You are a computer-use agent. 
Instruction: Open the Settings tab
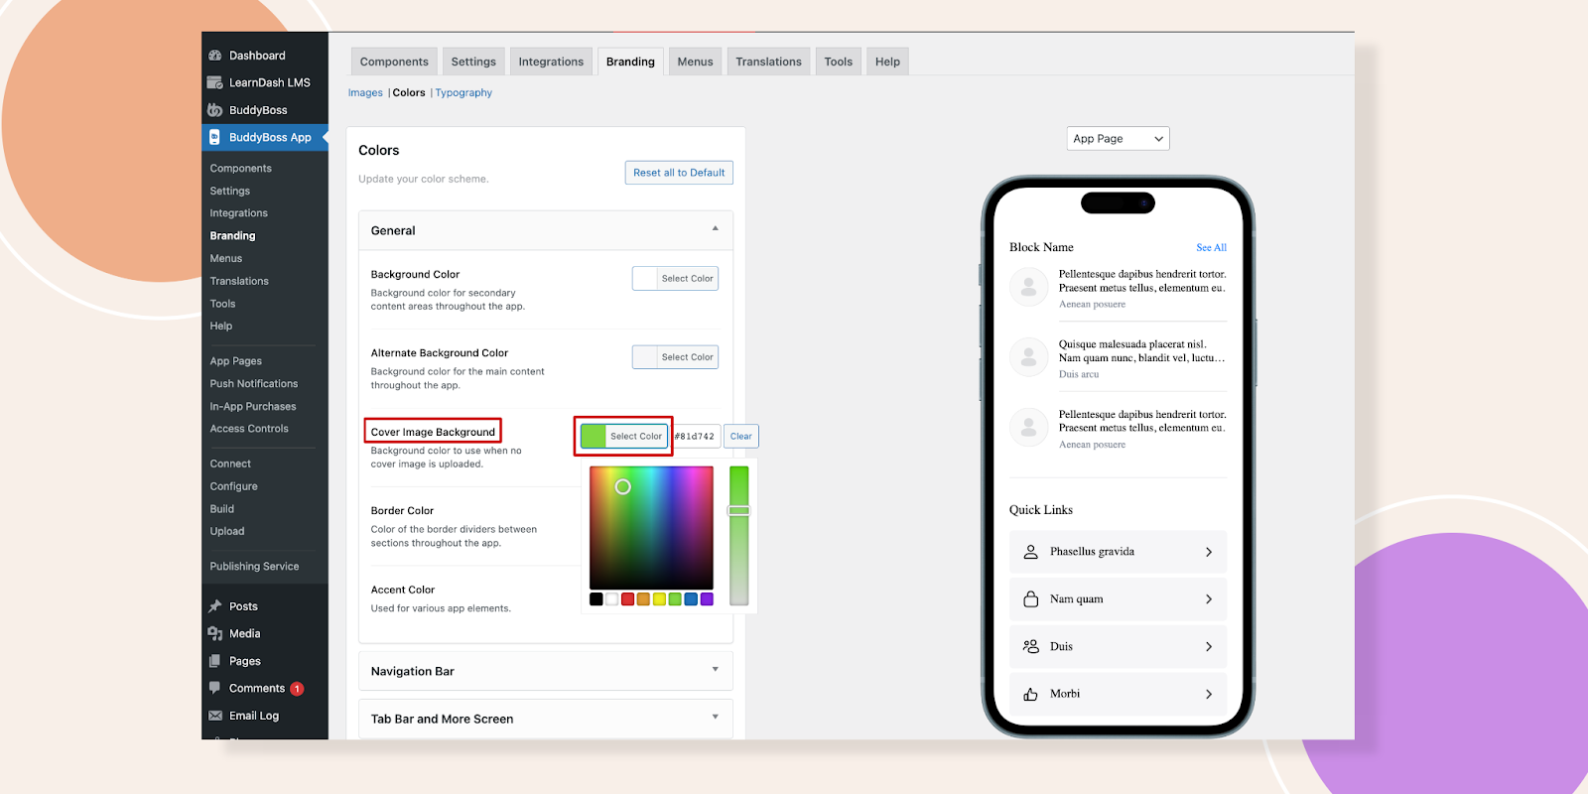pos(473,62)
